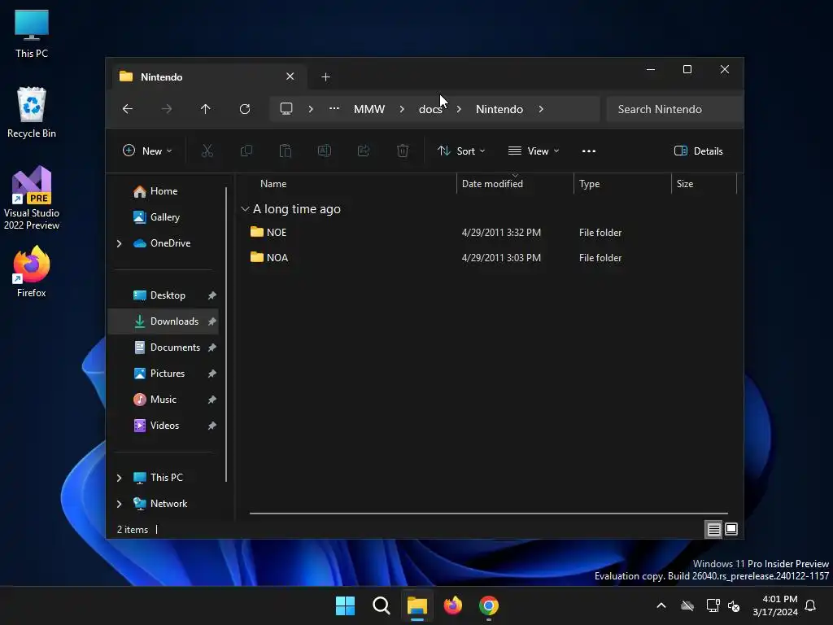Show hidden path with ellipsis breadcrumb
833x625 pixels.
pos(334,108)
